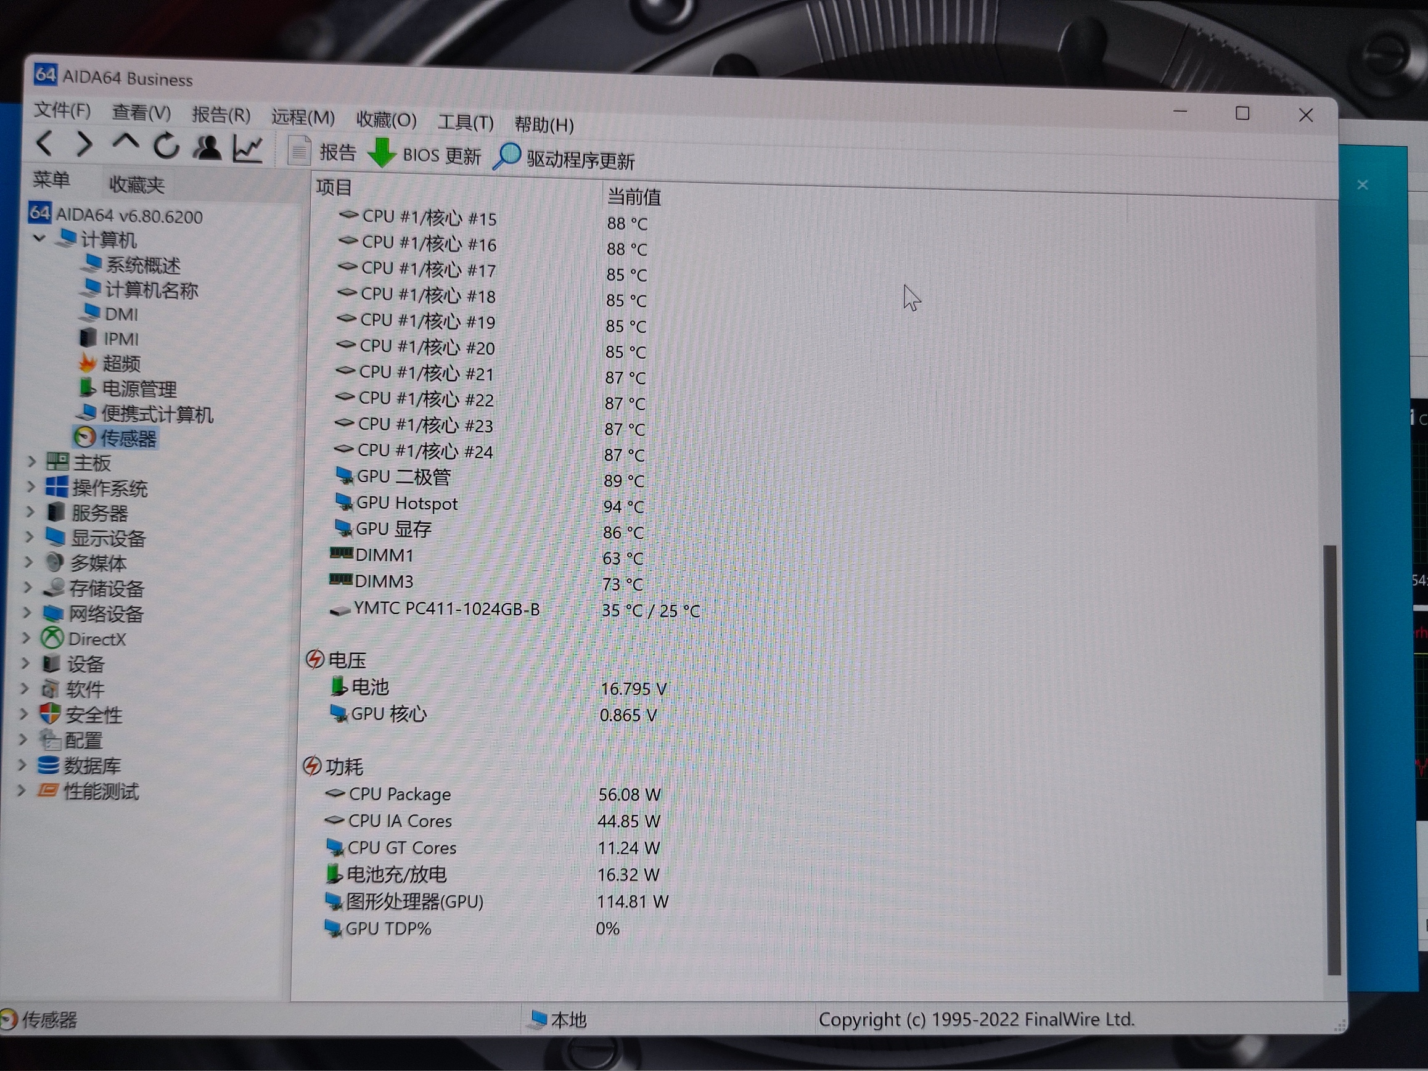Select 计算机名称 in the tree

point(140,290)
